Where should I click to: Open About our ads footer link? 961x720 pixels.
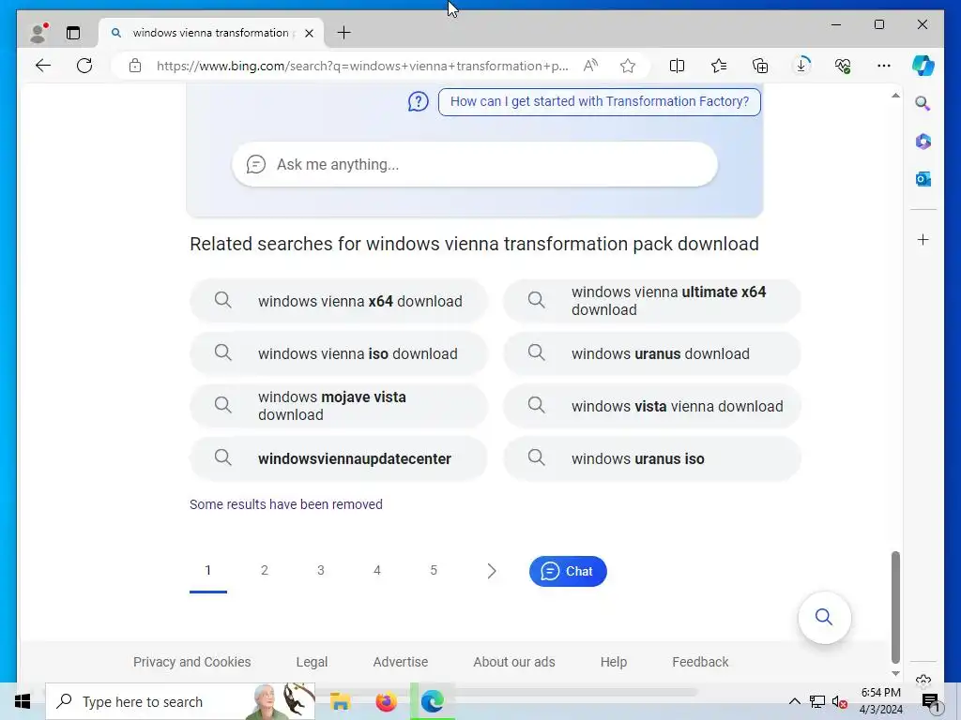[x=514, y=662]
